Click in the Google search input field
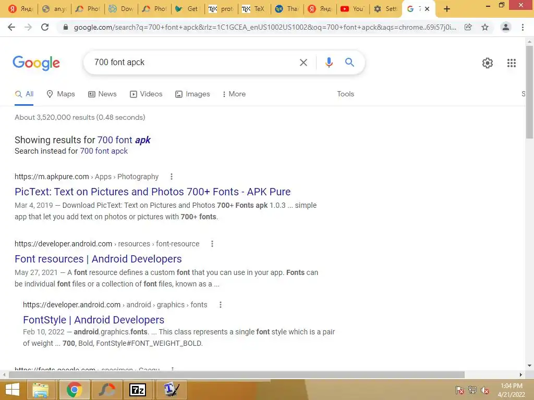 [x=194, y=63]
